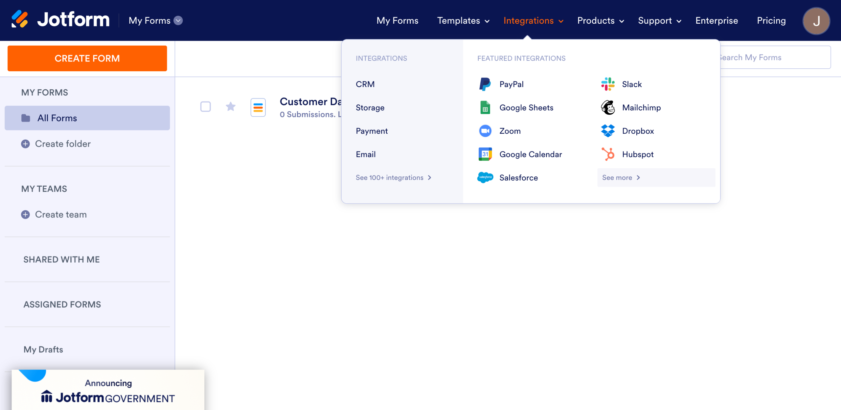841x410 pixels.
Task: Open the Slack integration icon
Action: point(608,84)
